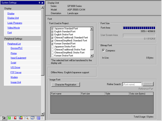The width and height of the screenshot is (162, 121).
Task: Open the blue dotted square tab icon
Action: [39, 118]
